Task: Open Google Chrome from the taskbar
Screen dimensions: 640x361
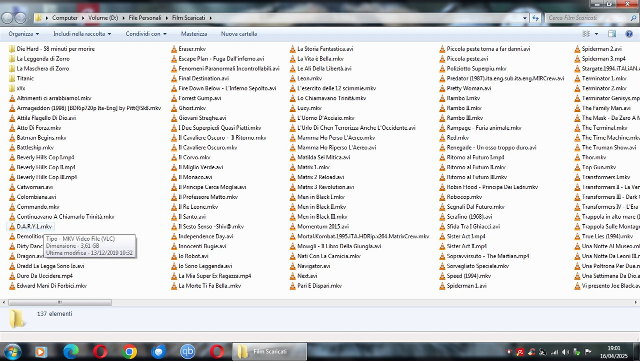Action: click(x=129, y=352)
